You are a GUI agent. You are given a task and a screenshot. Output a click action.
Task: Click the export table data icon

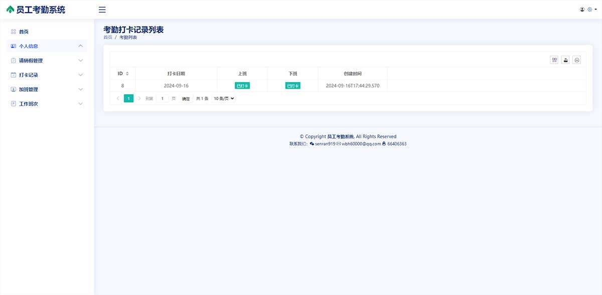click(565, 60)
